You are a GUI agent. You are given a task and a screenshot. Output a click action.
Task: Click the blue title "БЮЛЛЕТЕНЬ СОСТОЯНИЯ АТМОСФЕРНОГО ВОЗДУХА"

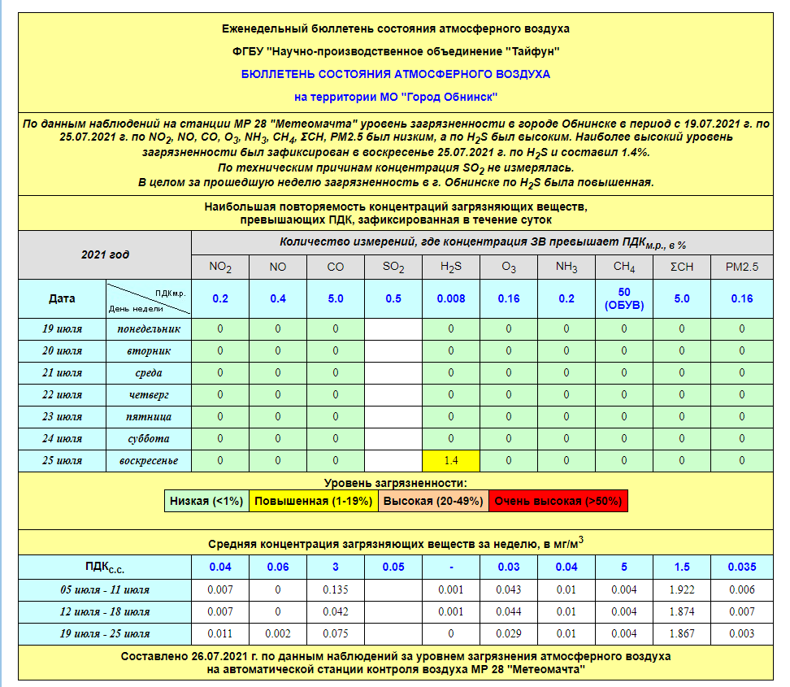click(x=395, y=74)
